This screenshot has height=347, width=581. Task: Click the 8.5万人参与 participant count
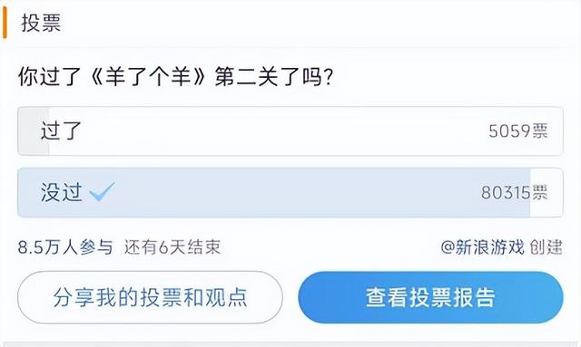tap(65, 247)
